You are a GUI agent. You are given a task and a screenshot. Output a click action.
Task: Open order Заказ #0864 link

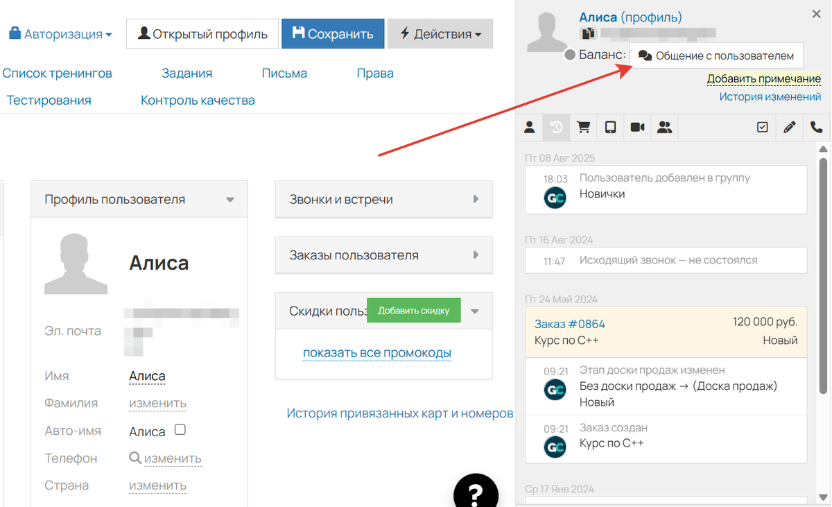(x=570, y=324)
